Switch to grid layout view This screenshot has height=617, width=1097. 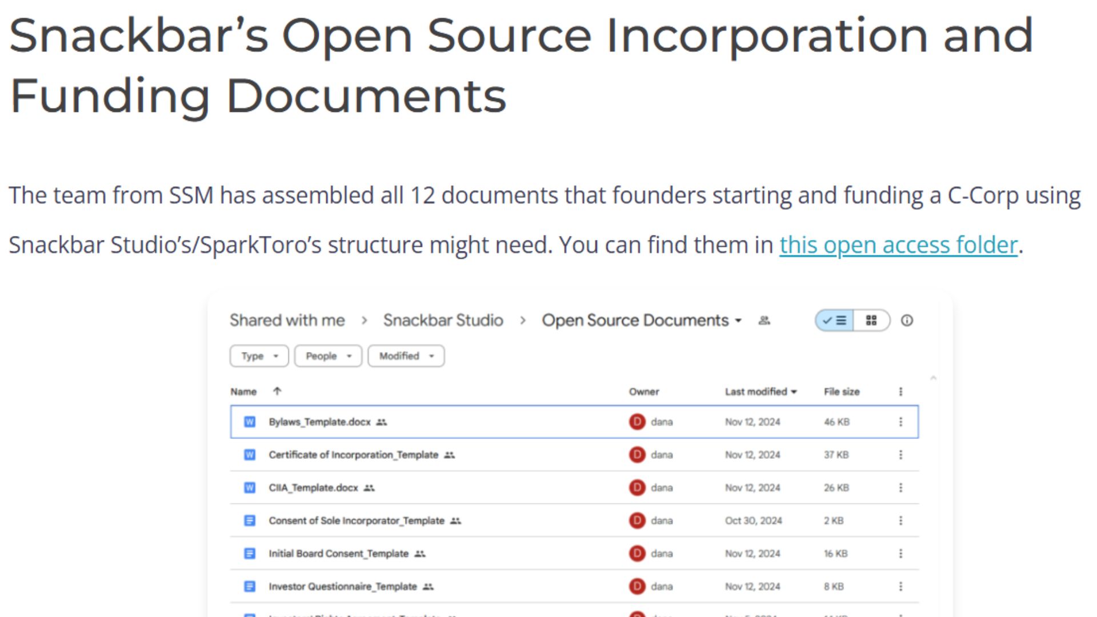pyautogui.click(x=871, y=320)
